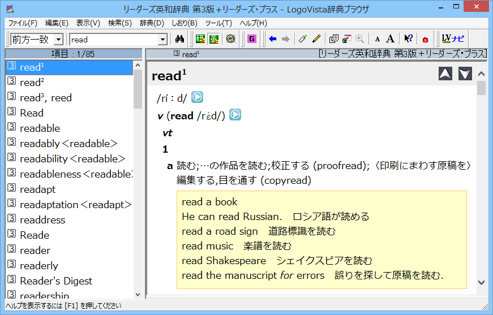Expand the search history dropdown arrow
Screen dimensions: 493x315
163,40
